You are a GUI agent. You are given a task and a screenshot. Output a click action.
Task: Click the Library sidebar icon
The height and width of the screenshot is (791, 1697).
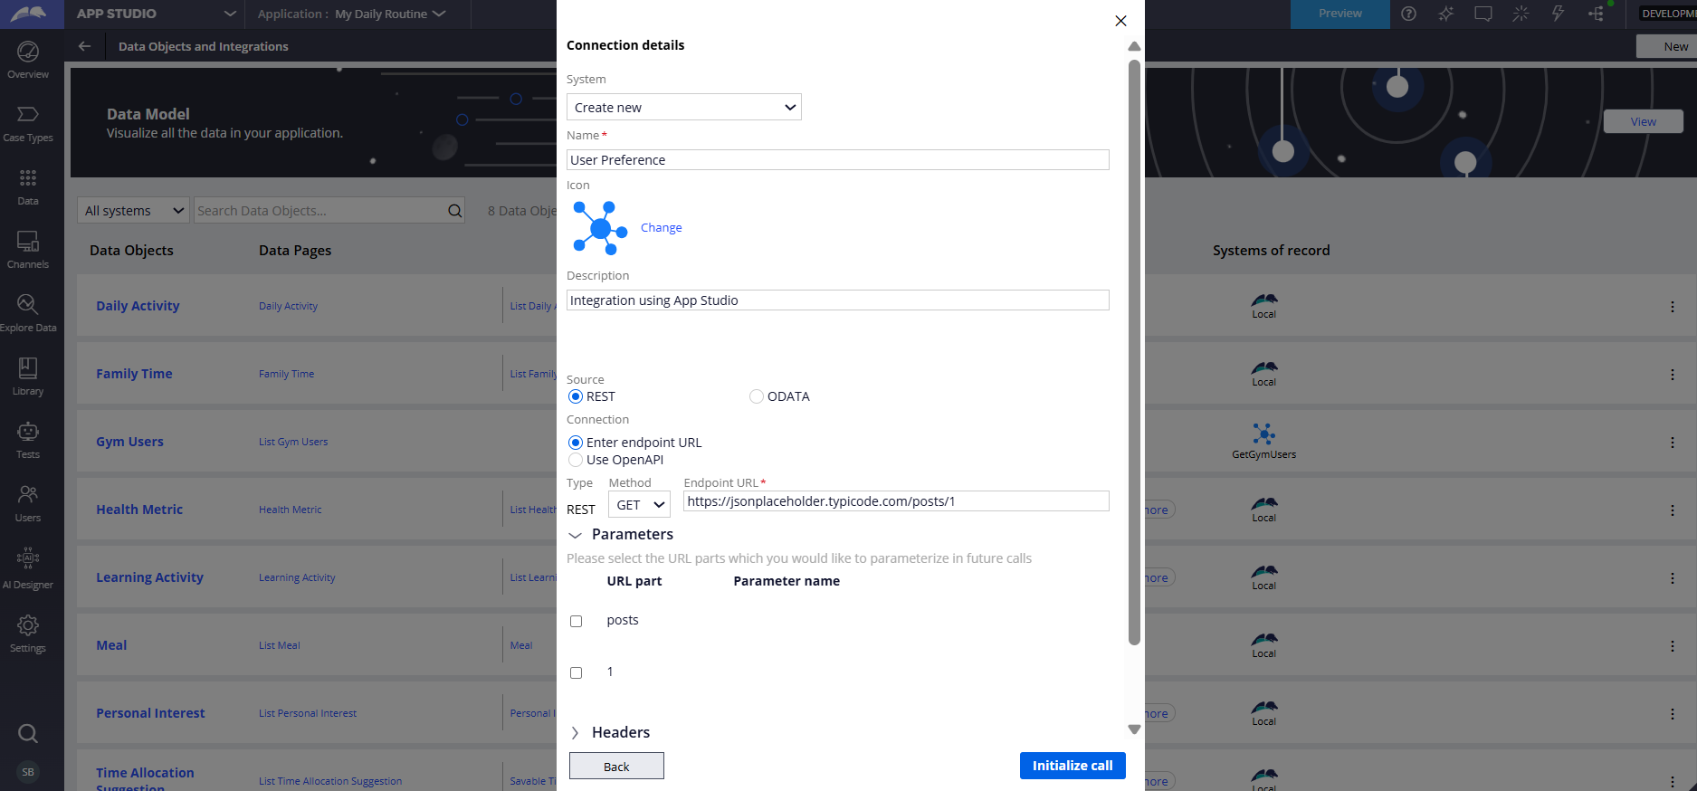28,376
